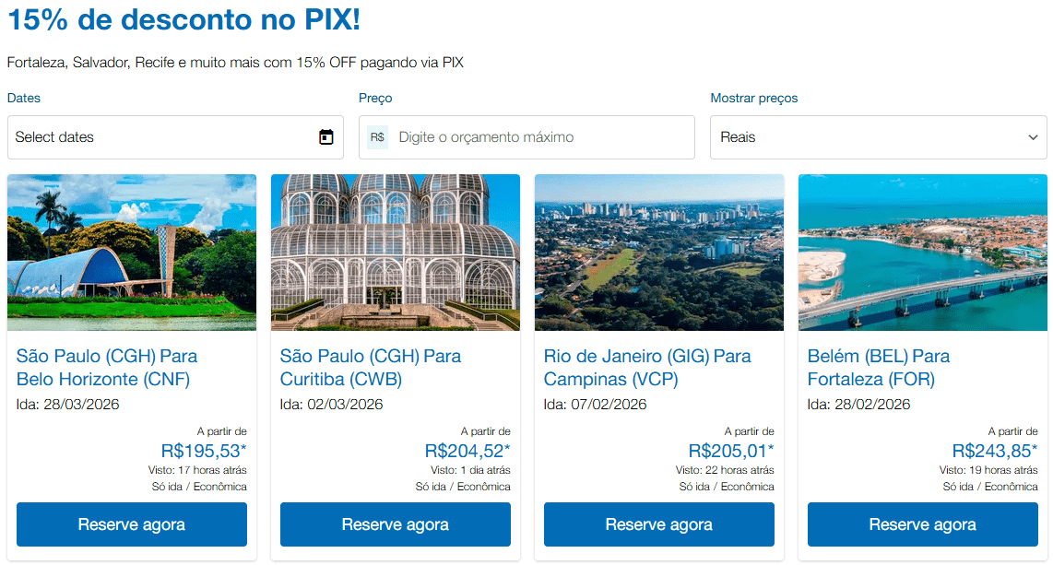Reserve the São Paulo to Belo Horizonte flight

pos(132,524)
